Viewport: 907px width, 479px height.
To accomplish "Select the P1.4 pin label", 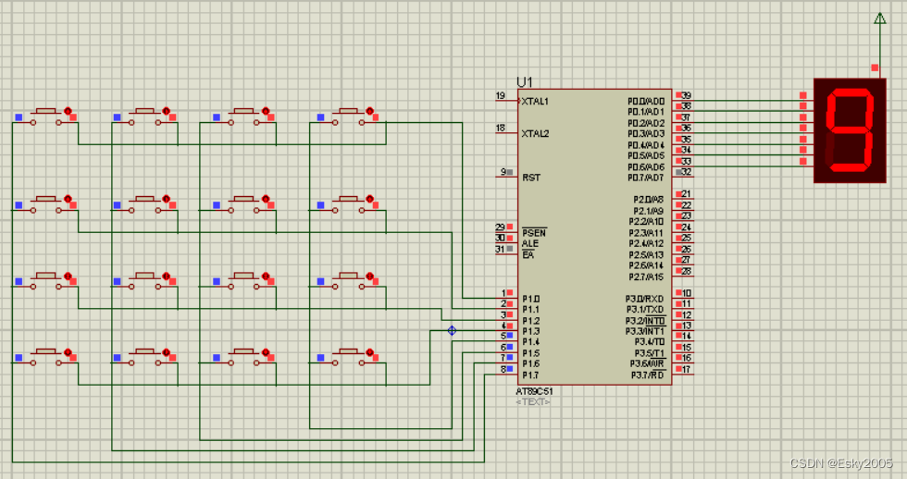I will pyautogui.click(x=531, y=342).
